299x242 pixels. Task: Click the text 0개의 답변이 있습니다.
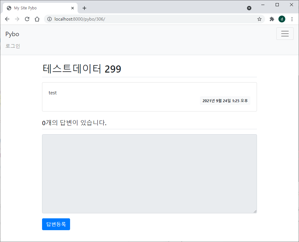tap(74, 123)
